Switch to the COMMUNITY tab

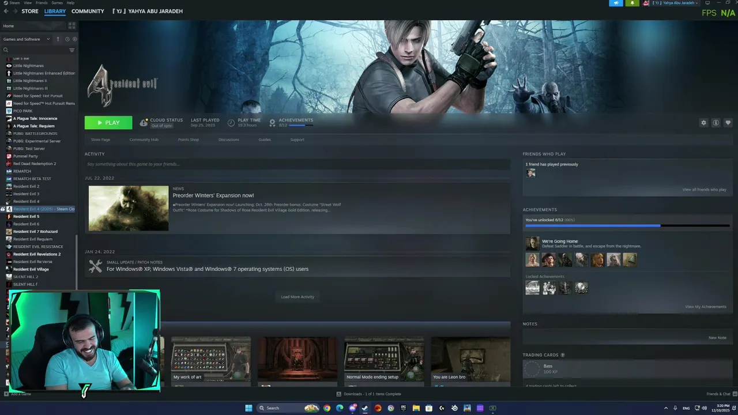(x=88, y=11)
